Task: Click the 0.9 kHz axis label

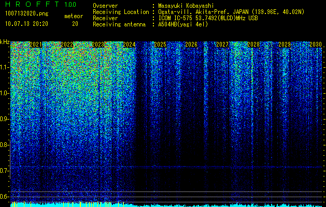Action: (x=5, y=119)
